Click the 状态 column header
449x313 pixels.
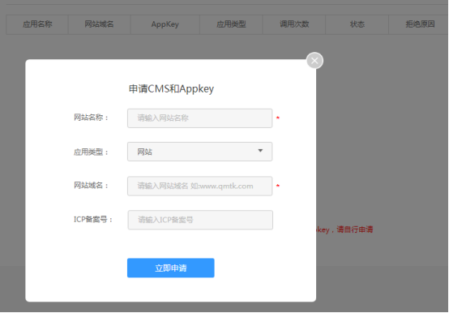pos(357,24)
